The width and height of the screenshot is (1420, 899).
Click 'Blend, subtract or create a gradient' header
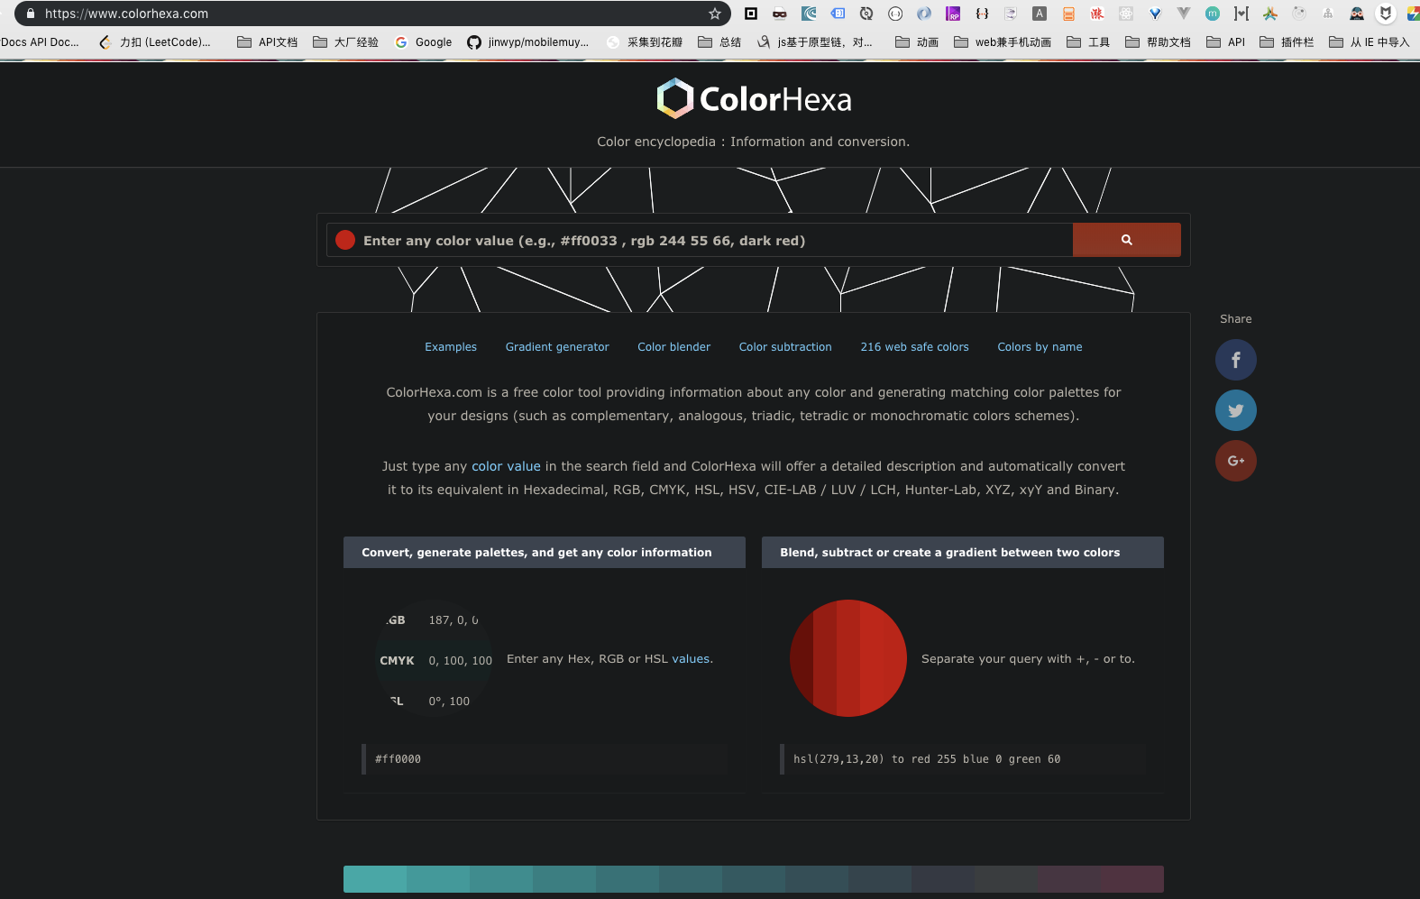[x=963, y=553]
